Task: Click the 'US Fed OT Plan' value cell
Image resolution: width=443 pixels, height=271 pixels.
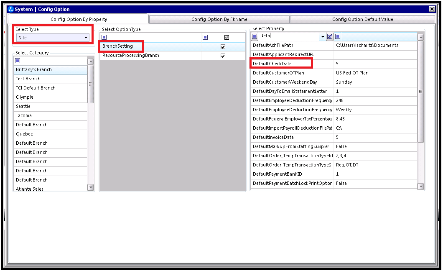Action: point(375,73)
